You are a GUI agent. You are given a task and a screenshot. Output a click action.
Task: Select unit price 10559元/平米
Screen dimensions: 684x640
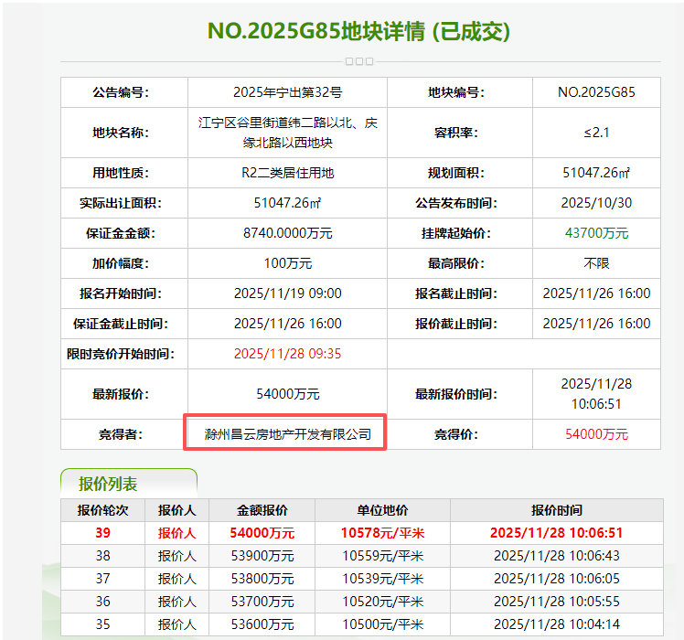pos(382,556)
